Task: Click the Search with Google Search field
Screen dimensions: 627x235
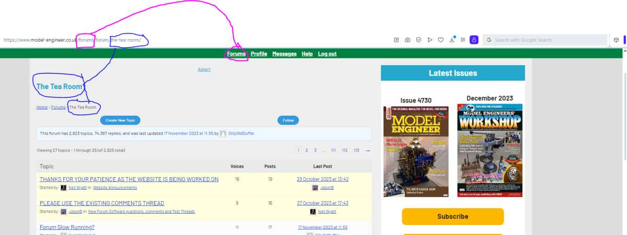Action: pyautogui.click(x=544, y=40)
